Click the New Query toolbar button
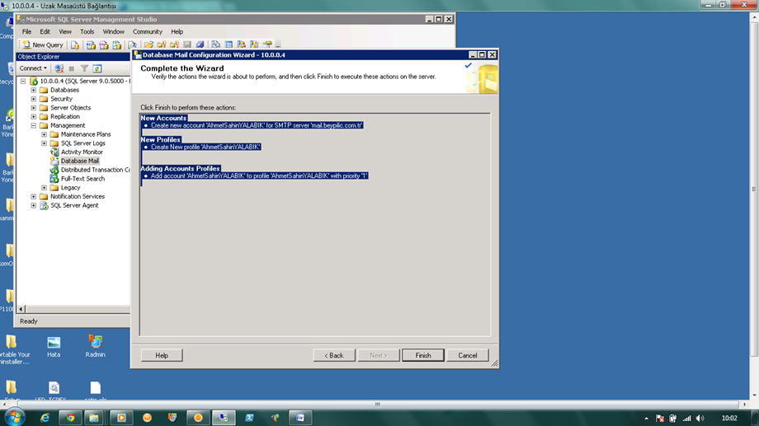 pos(42,44)
